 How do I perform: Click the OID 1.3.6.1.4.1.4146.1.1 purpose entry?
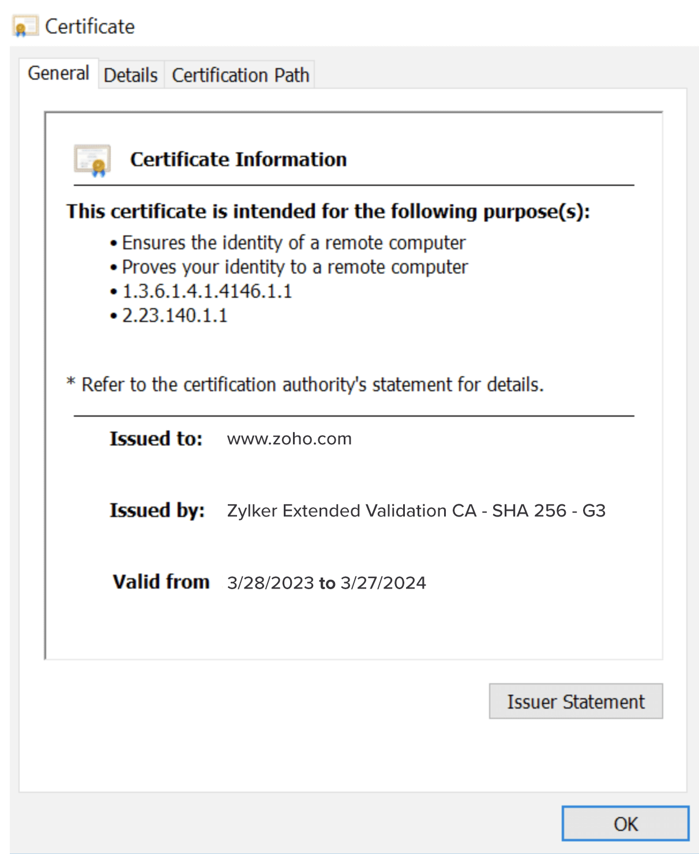click(x=207, y=291)
